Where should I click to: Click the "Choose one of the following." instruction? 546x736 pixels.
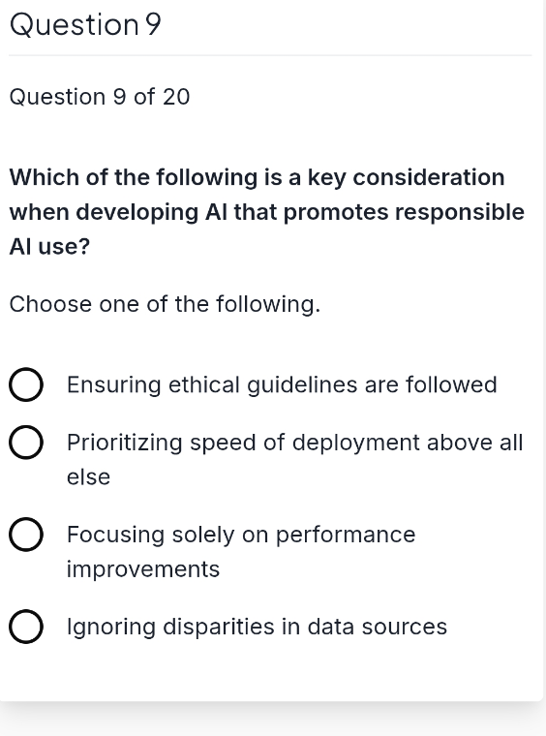(x=165, y=304)
